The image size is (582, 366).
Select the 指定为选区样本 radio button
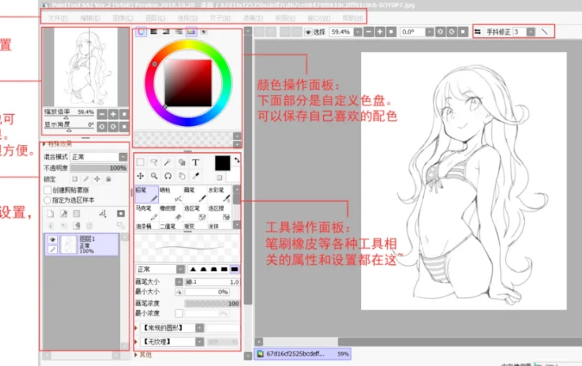tap(48, 200)
